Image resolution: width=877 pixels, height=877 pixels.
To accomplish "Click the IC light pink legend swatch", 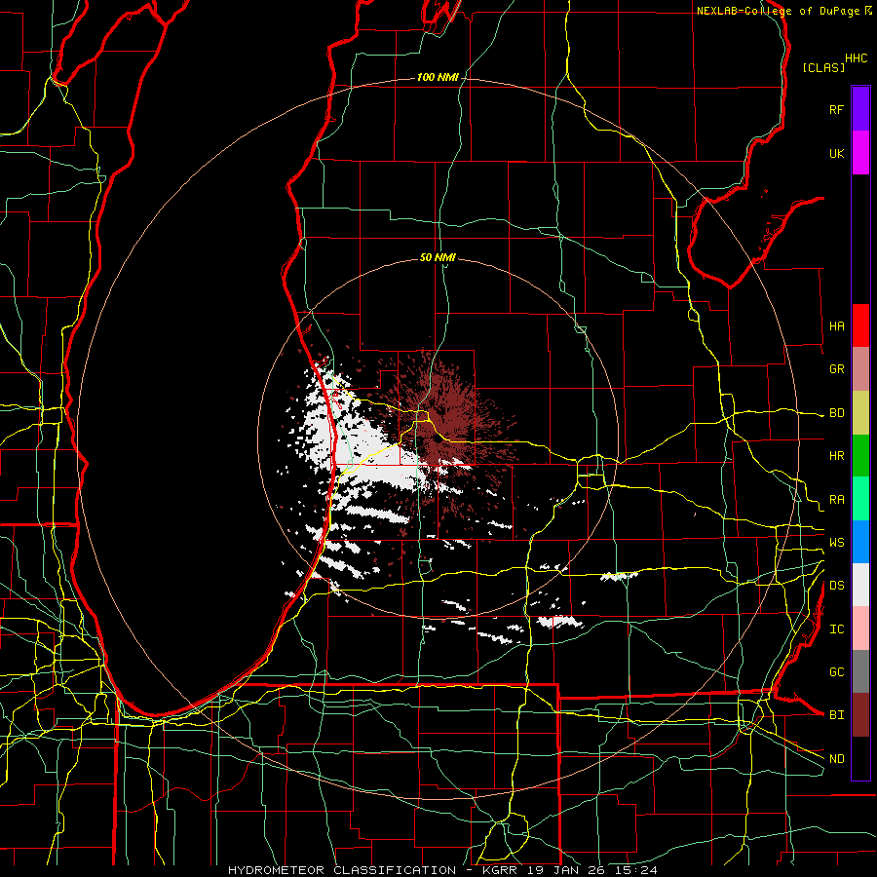I will pos(860,629).
